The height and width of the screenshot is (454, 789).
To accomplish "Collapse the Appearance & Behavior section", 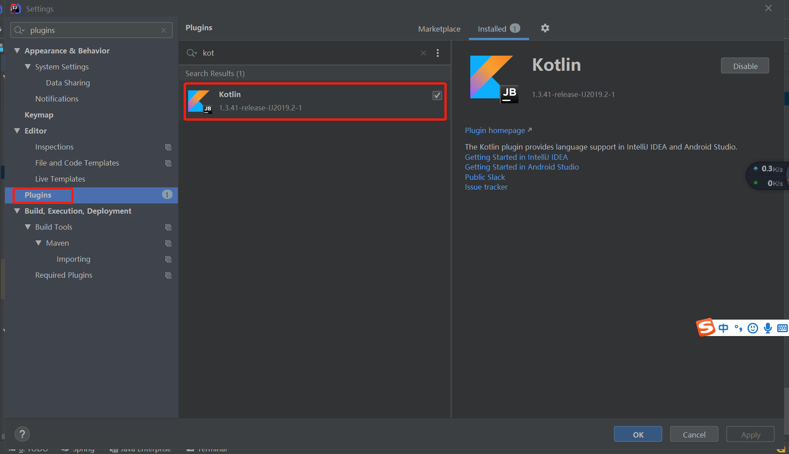I will [x=17, y=51].
